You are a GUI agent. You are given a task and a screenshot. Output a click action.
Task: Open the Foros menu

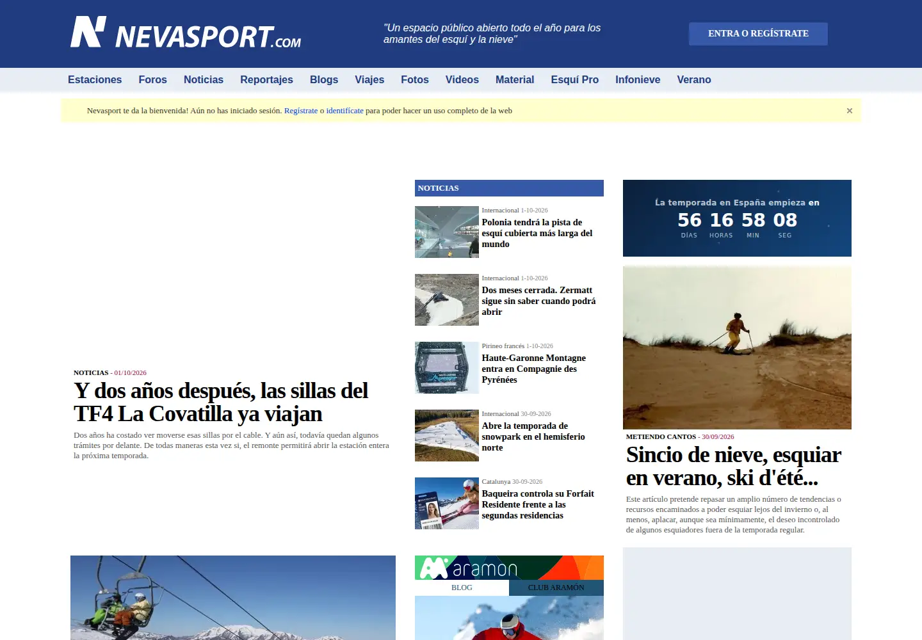pyautogui.click(x=152, y=80)
